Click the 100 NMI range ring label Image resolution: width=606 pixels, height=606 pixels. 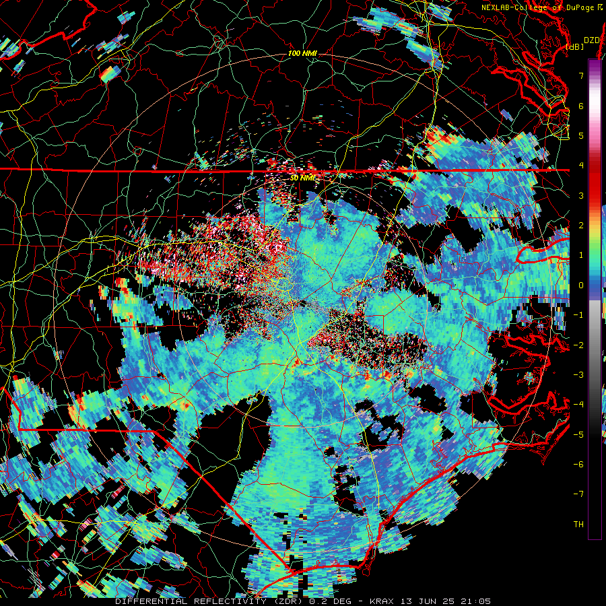pyautogui.click(x=302, y=53)
